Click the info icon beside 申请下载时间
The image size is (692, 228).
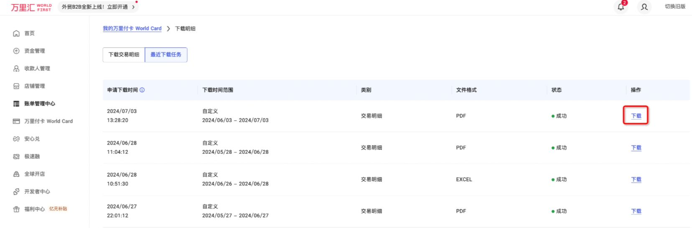click(x=142, y=90)
